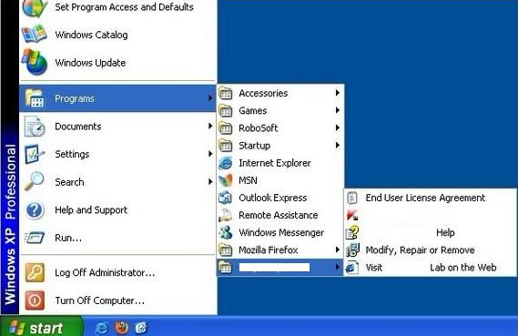The width and height of the screenshot is (518, 336).
Task: Select Windows Update from Start menu
Action: tap(117, 63)
